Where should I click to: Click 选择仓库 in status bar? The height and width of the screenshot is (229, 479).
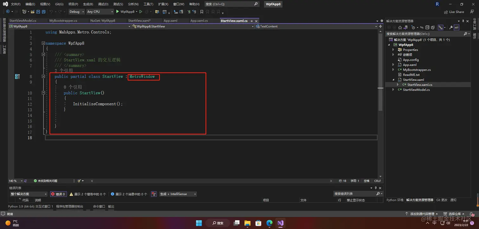455,214
